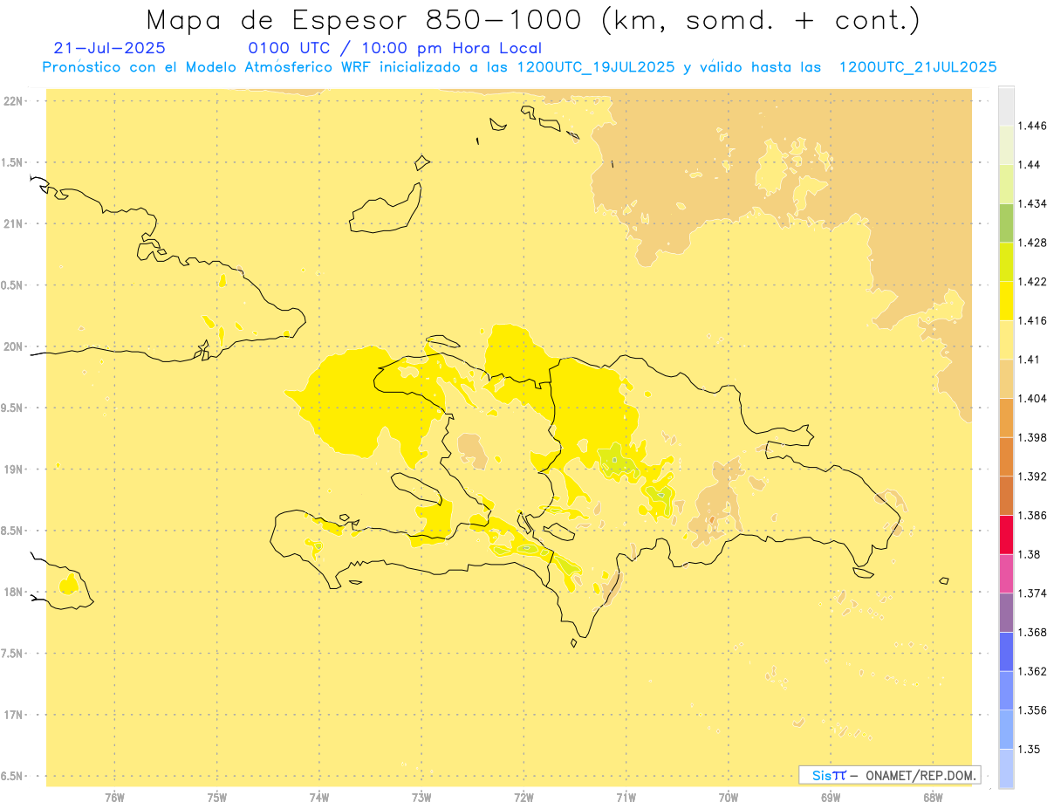Click the 1.356 colorbar value
Image resolution: width=1047 pixels, height=809 pixels.
[x=1032, y=710]
